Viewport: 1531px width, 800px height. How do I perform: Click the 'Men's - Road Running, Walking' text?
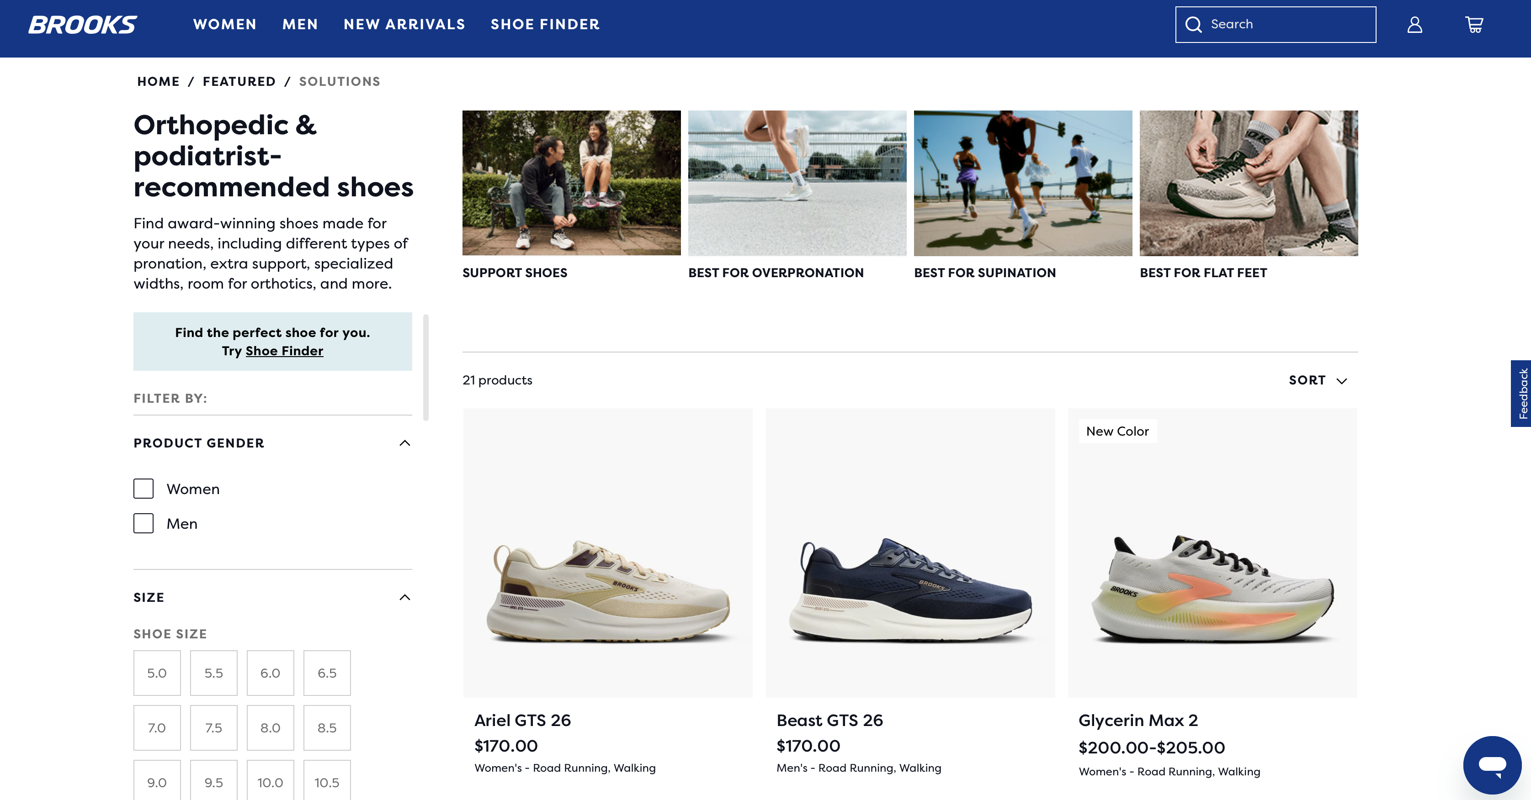(x=859, y=768)
